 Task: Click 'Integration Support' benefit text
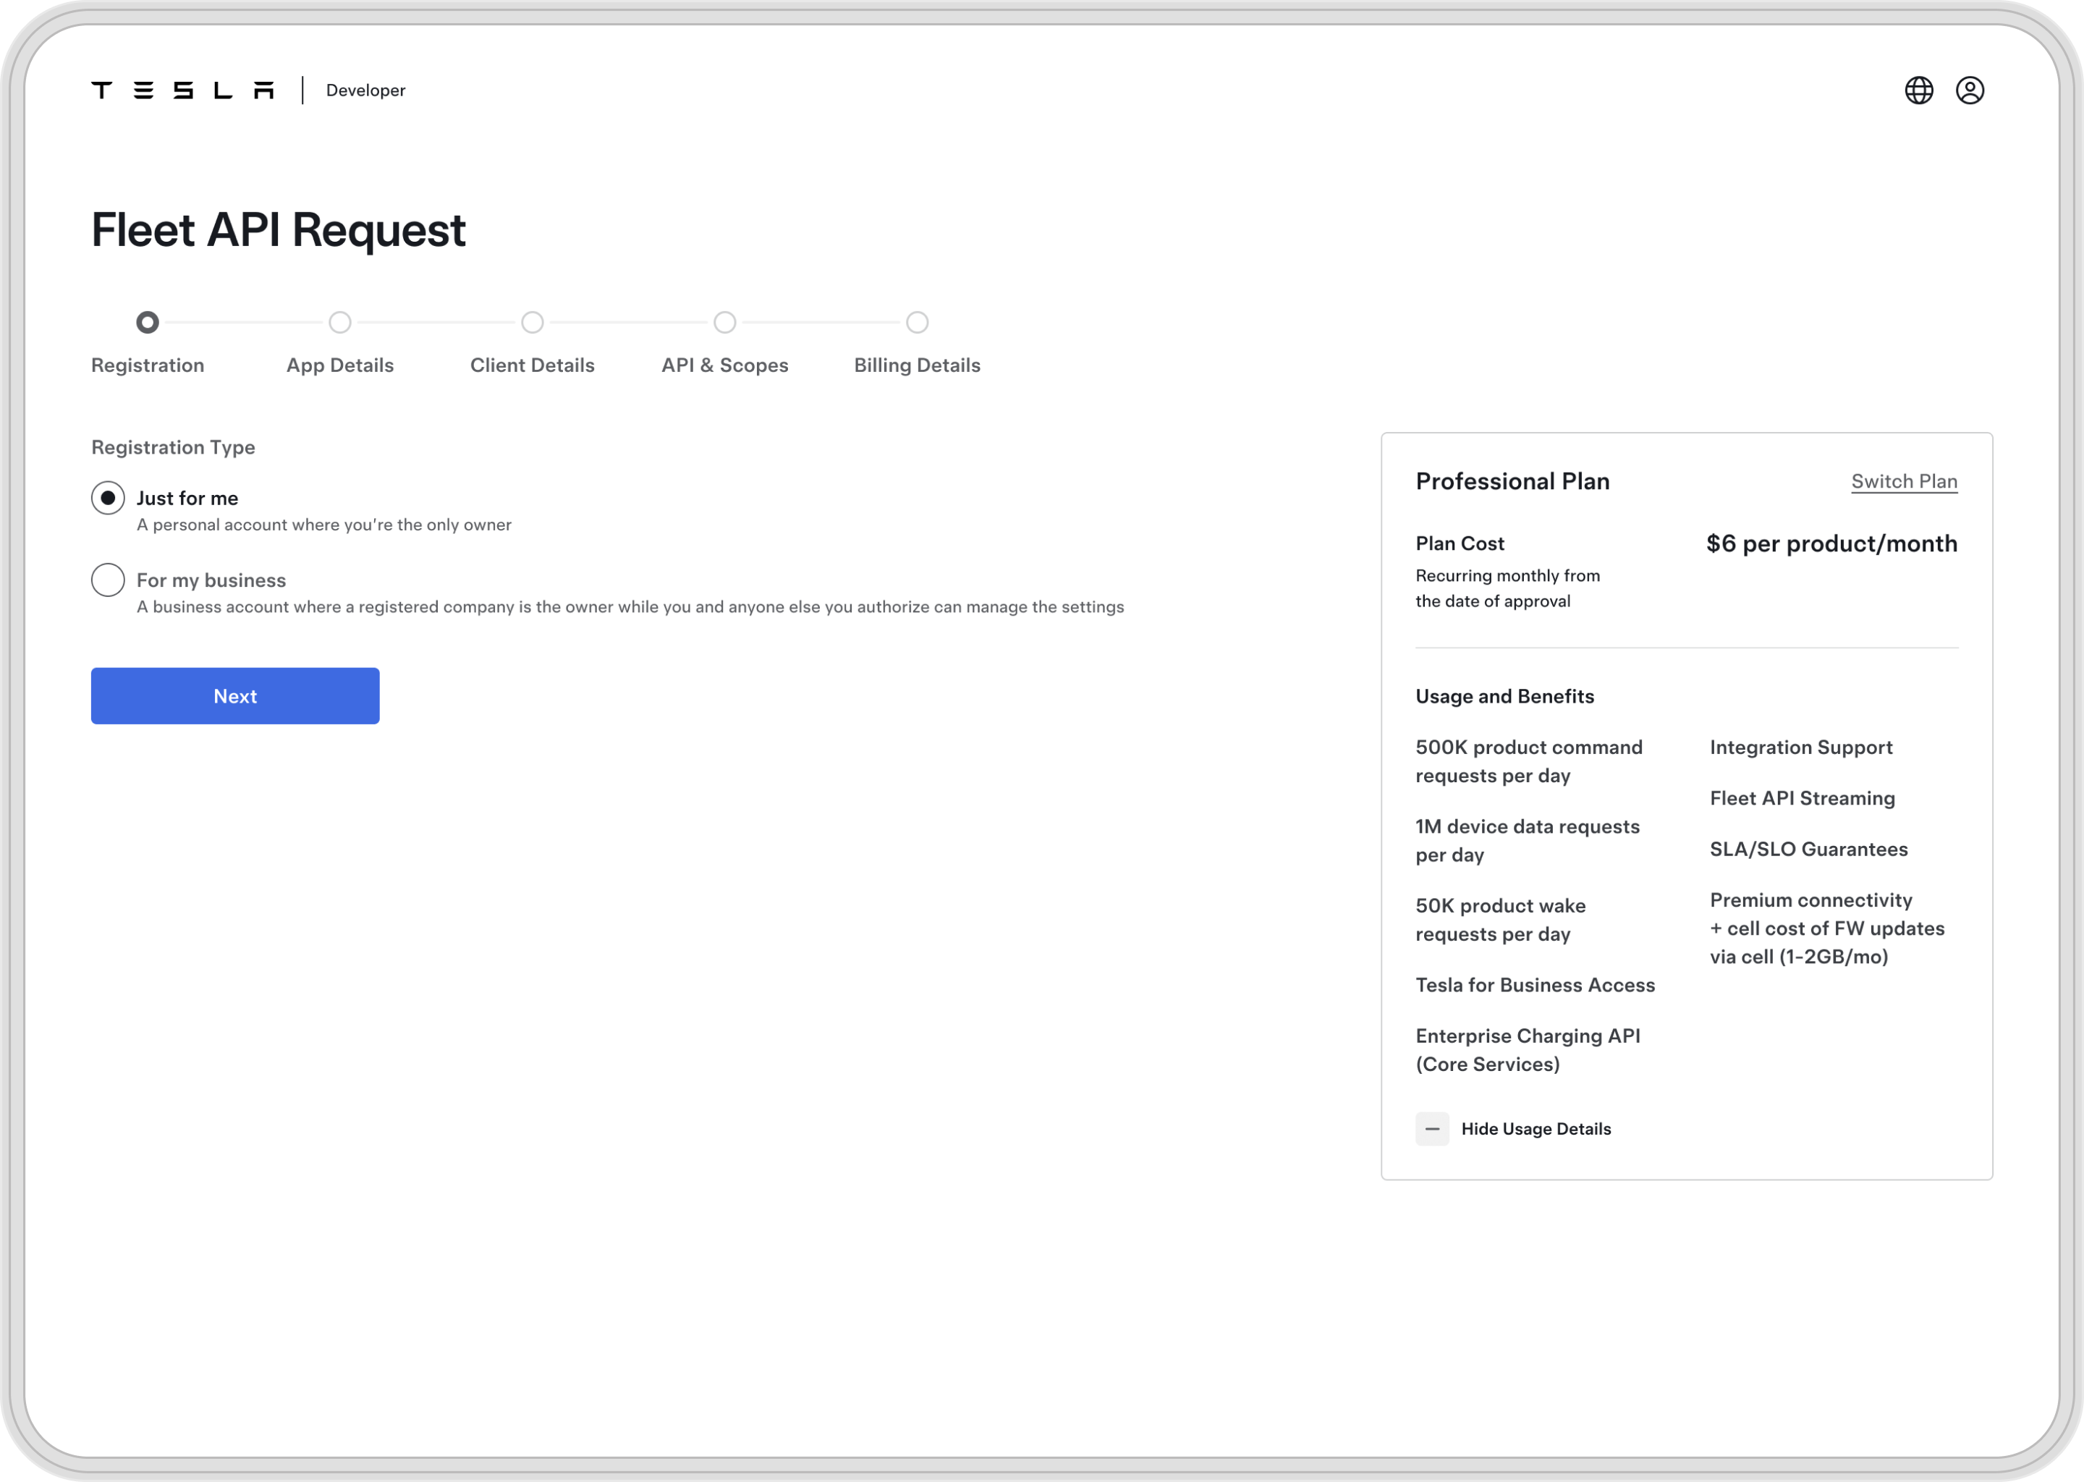click(x=1801, y=748)
